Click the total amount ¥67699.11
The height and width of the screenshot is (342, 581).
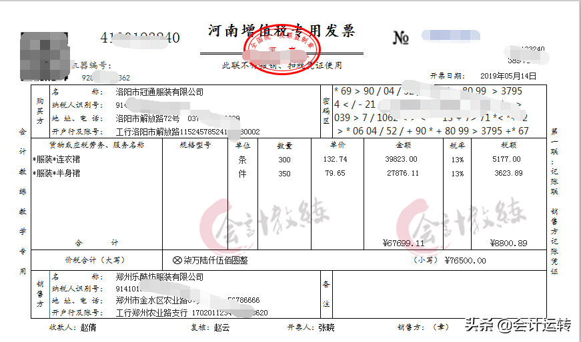404,243
